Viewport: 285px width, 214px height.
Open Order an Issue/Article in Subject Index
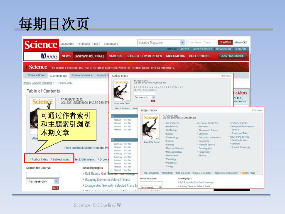202,173
